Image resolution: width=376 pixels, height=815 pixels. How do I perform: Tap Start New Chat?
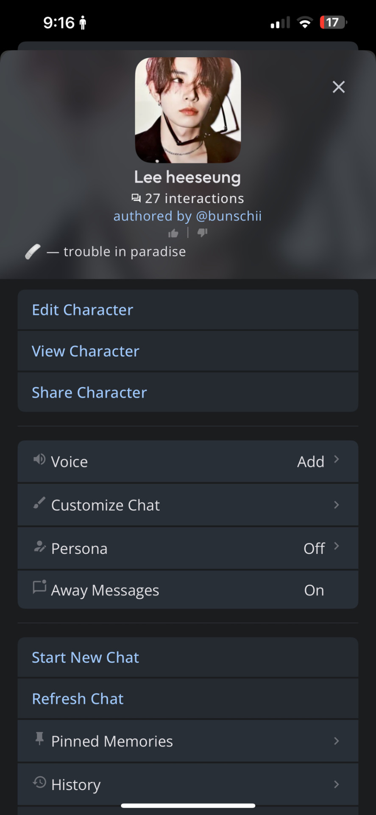(188, 657)
